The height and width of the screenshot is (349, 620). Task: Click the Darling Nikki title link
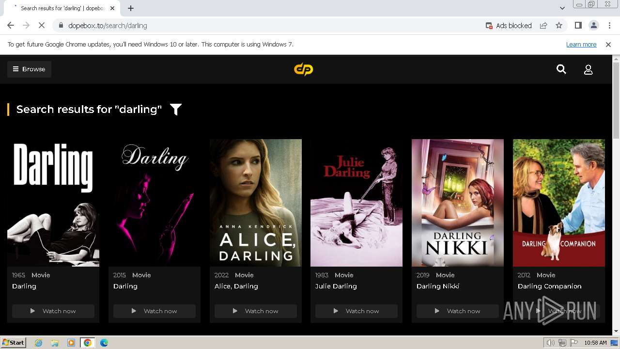(438, 286)
